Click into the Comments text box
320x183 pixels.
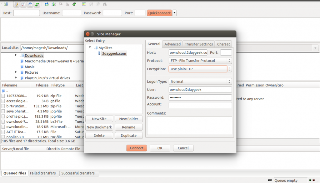pyautogui.click(x=189, y=126)
